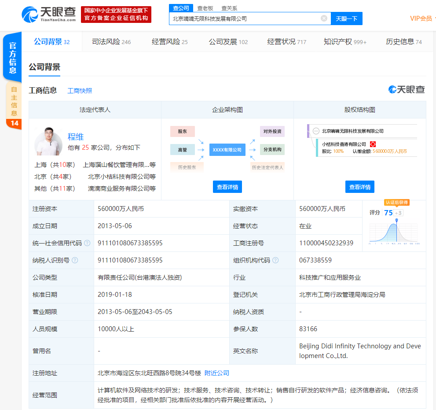Viewport: 436px width, 410px height.
Task: Open the 司法风险 tab
Action: tap(111, 42)
